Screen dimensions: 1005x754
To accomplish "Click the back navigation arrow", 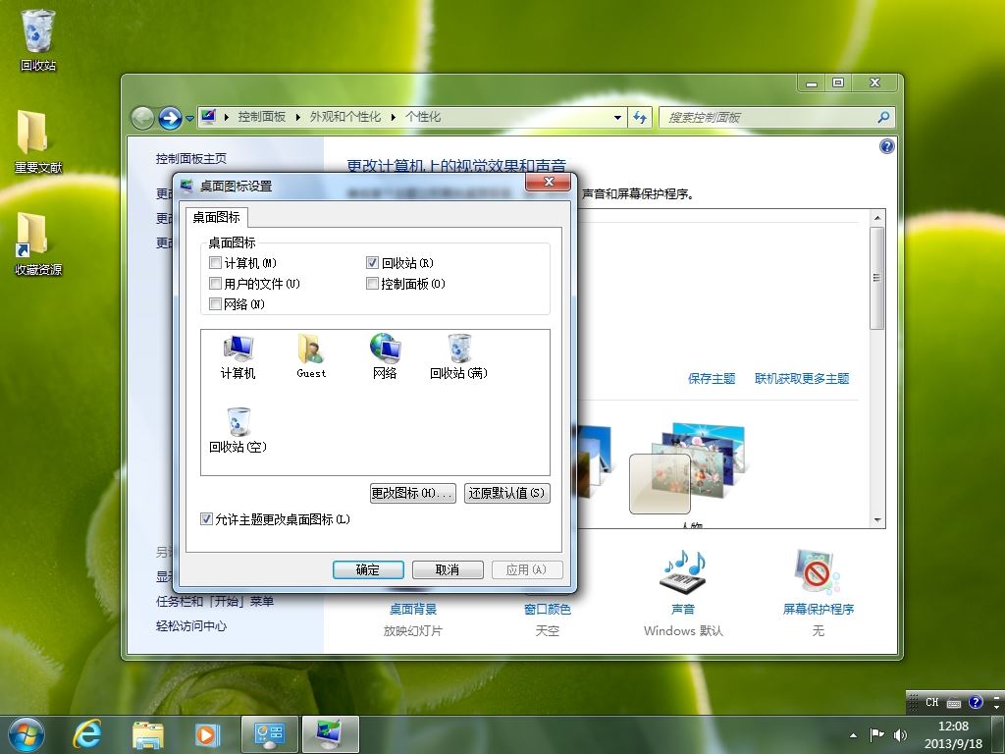I will pyautogui.click(x=142, y=118).
